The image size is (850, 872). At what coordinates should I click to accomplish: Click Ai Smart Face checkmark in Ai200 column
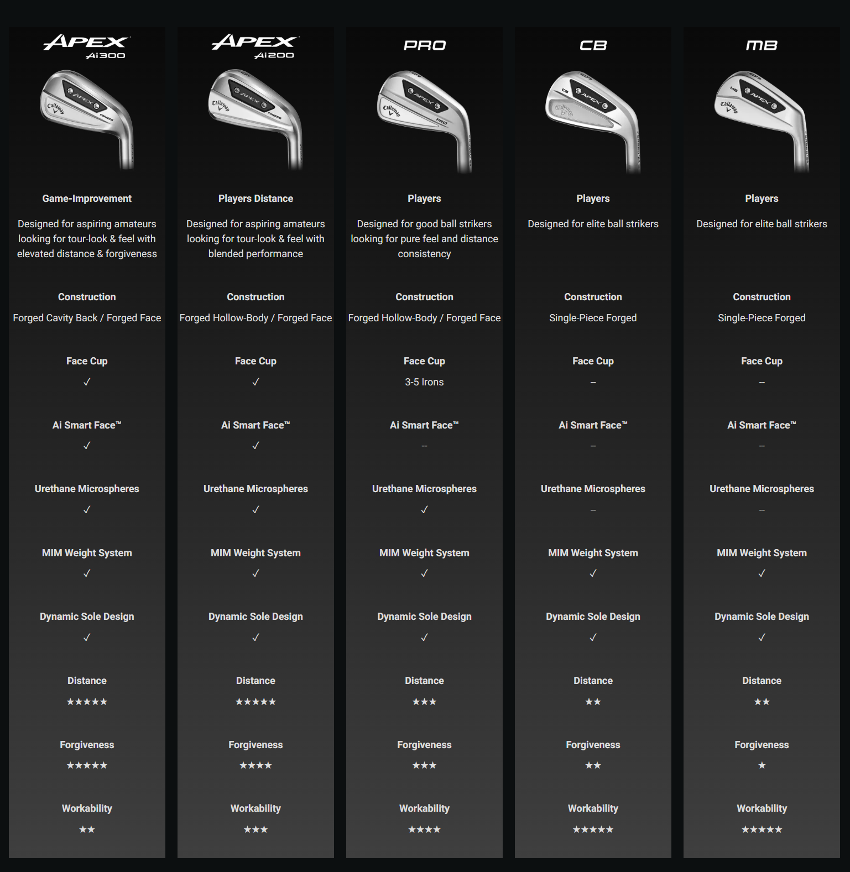point(255,446)
